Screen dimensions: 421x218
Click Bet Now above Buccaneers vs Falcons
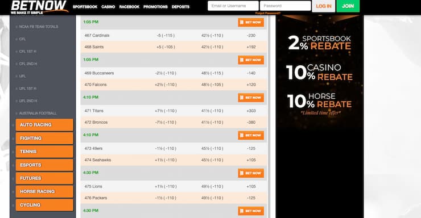pyautogui.click(x=251, y=60)
